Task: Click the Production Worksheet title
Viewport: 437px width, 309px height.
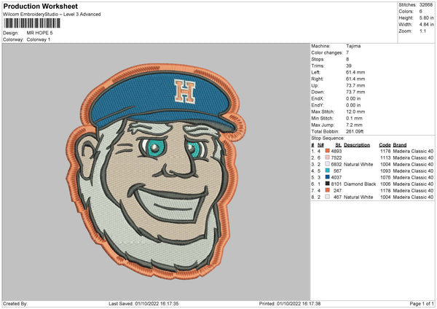Action: coord(40,6)
